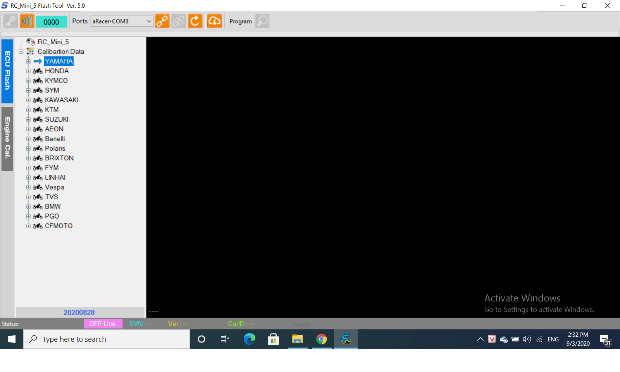Open Microsoft Store from taskbar
Viewport: 620px width, 372px height.
click(274, 339)
